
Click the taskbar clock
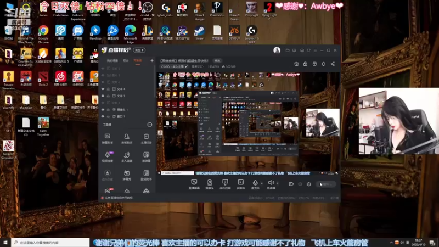[x=419, y=242]
